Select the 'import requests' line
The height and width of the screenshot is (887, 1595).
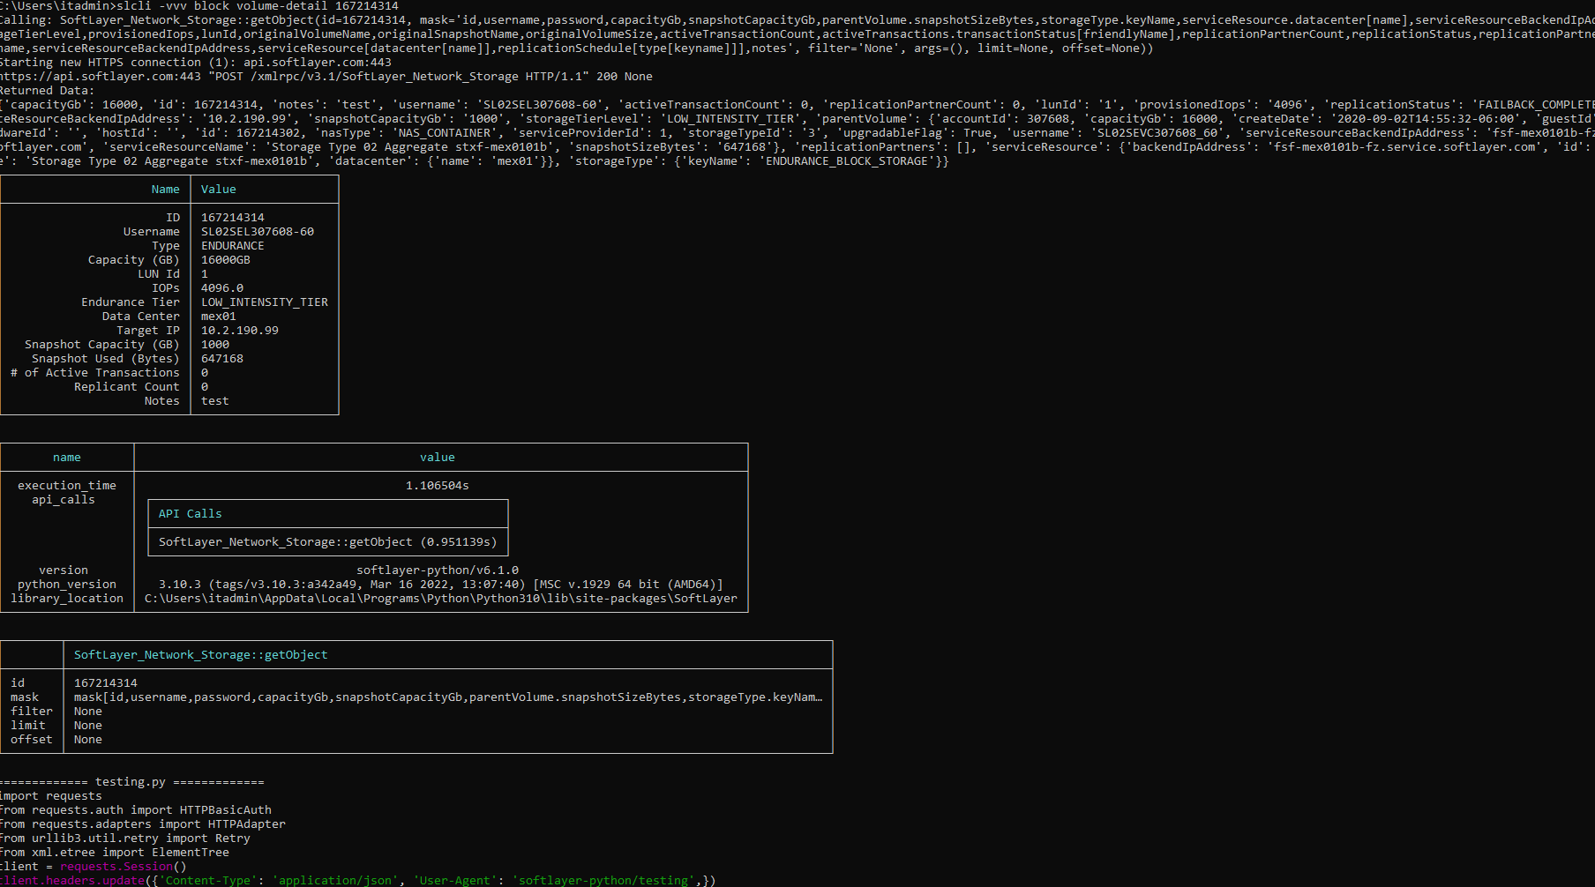(51, 796)
